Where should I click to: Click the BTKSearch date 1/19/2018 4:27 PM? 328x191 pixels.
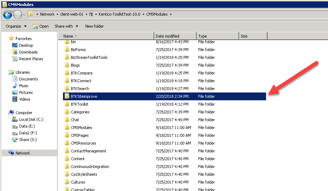coord(172,89)
